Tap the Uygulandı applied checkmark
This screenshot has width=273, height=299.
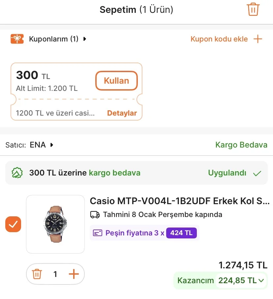257,173
